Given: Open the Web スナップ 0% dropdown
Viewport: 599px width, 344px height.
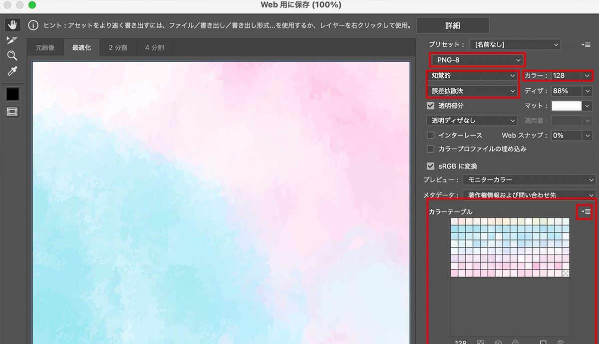Looking at the screenshot, I should (x=571, y=135).
